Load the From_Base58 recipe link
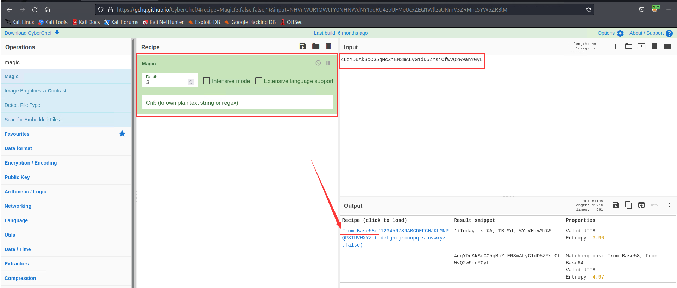Screen dimensions: 677x288 [x=395, y=238]
